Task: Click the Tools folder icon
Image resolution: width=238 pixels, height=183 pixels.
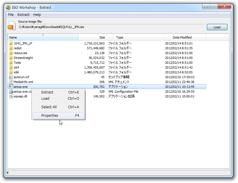Action: click(11, 63)
